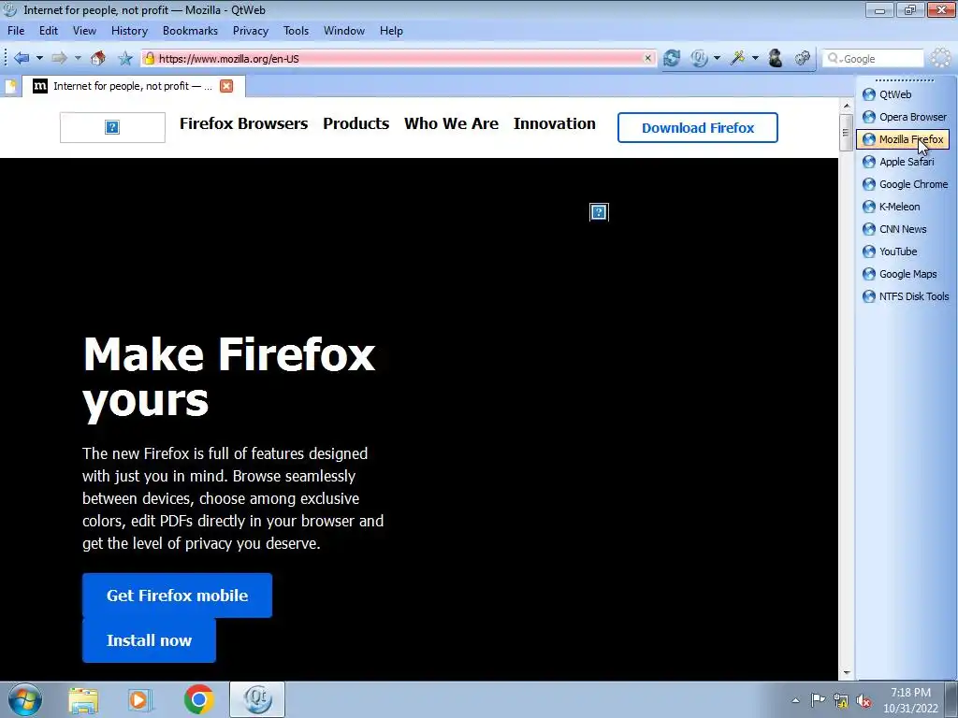The width and height of the screenshot is (958, 718).
Task: Open the Edit menu
Action: pyautogui.click(x=49, y=31)
